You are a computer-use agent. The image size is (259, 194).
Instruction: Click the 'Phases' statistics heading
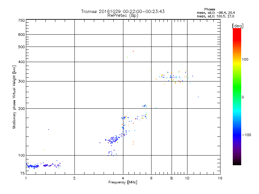pos(209,9)
